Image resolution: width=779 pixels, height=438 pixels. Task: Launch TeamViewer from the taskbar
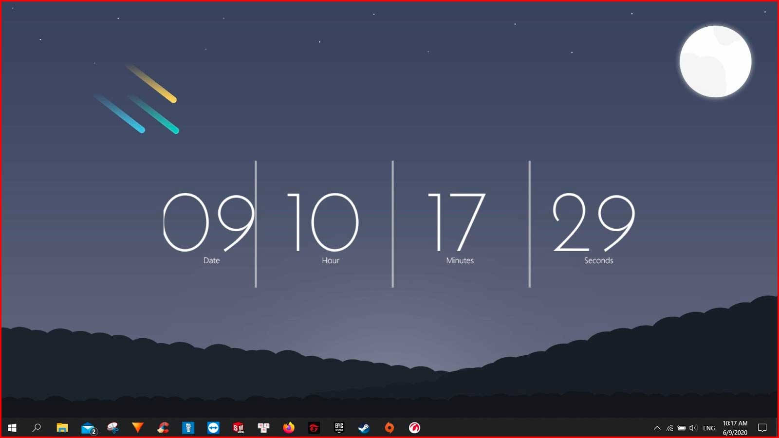[213, 428]
